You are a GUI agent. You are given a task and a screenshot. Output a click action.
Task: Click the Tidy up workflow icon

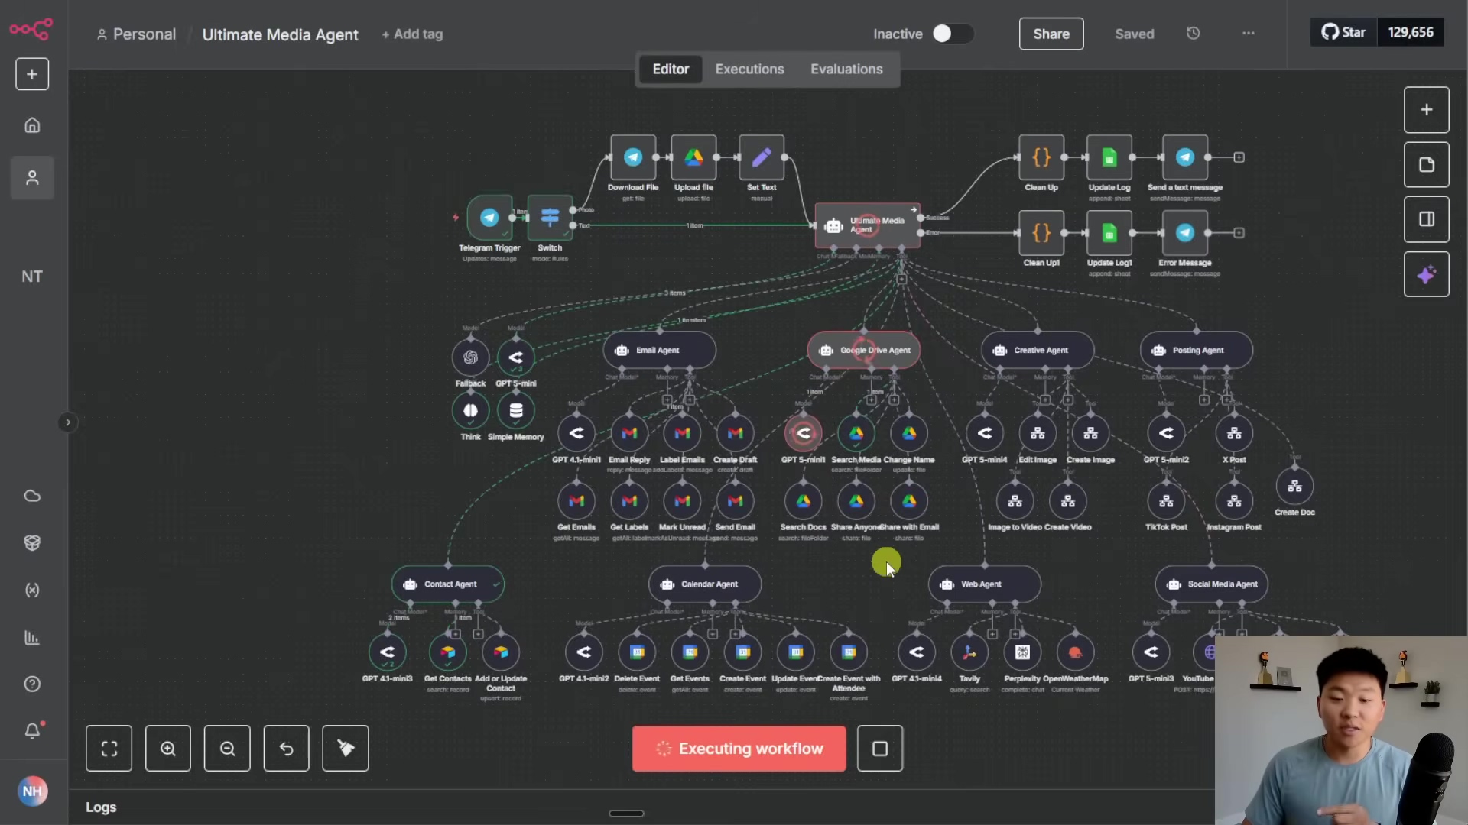coord(346,749)
